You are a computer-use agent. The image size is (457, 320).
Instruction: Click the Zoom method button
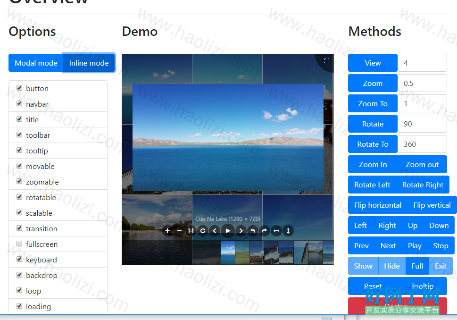(x=373, y=83)
